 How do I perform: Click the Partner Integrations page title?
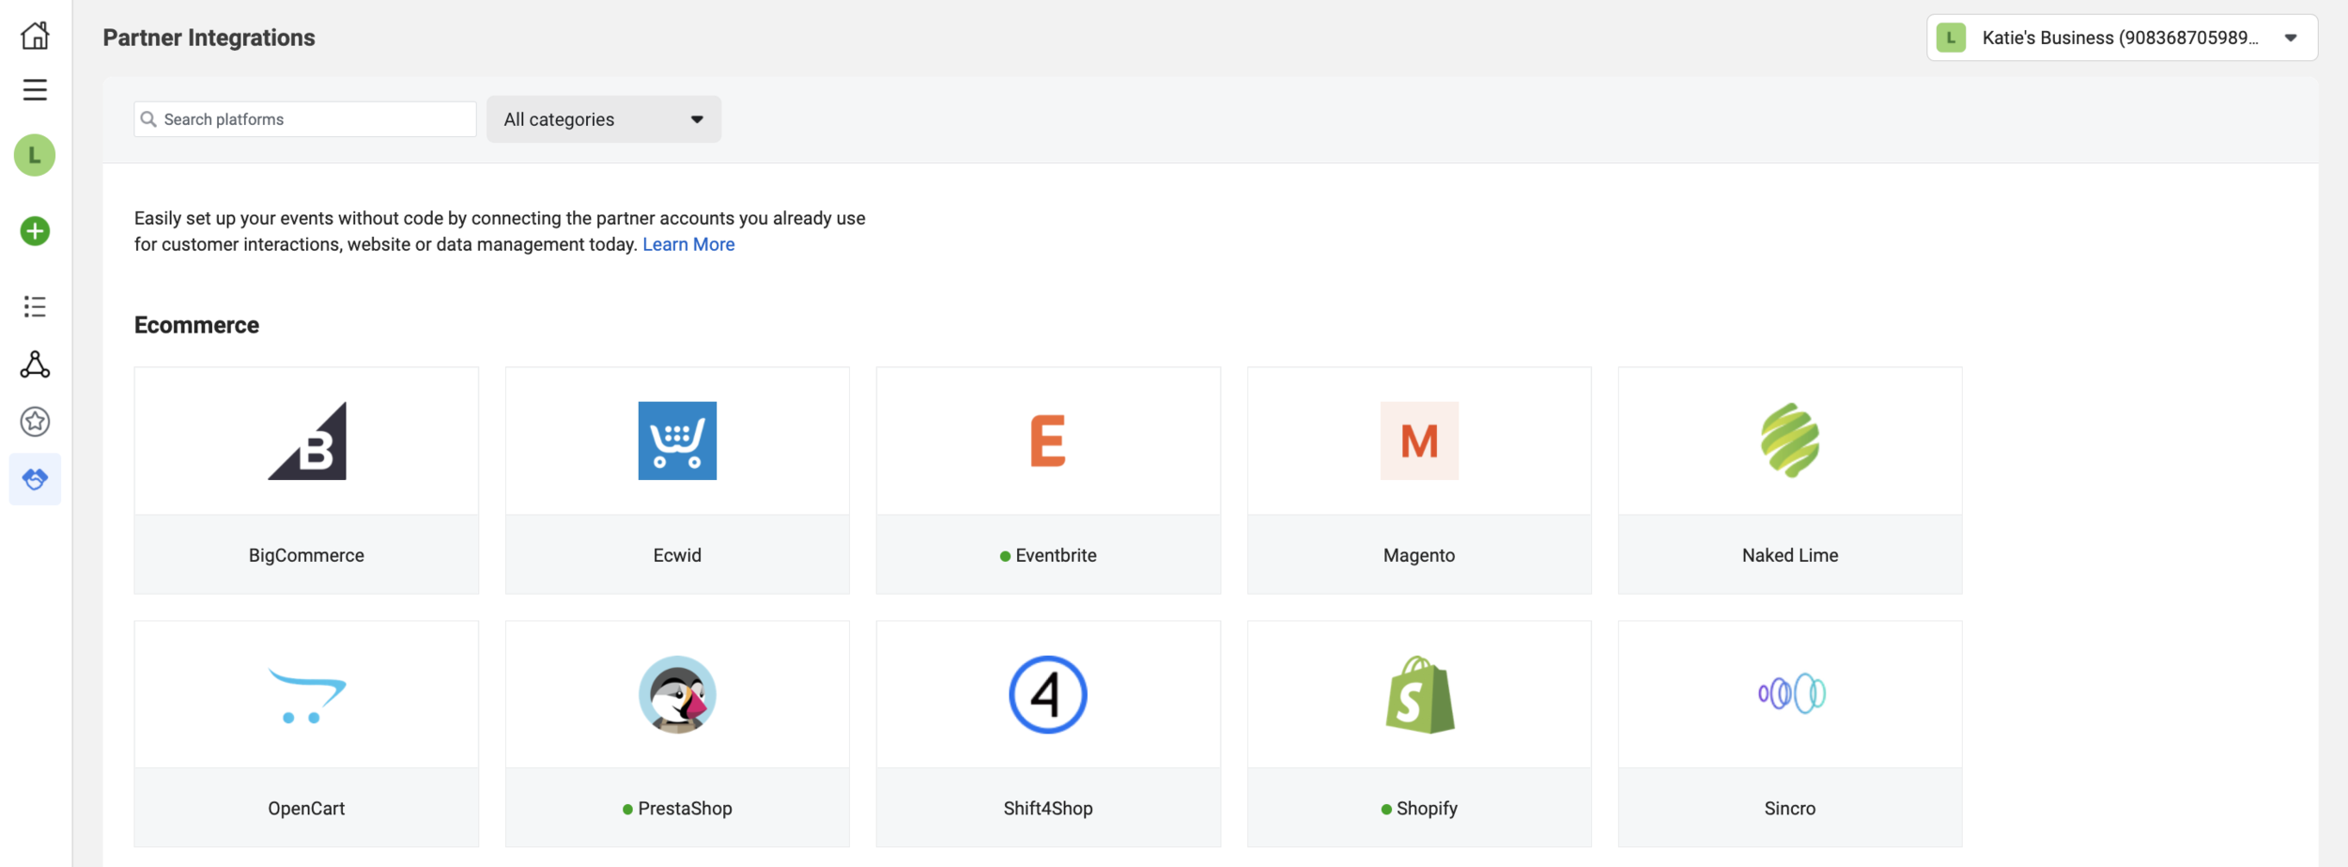209,38
